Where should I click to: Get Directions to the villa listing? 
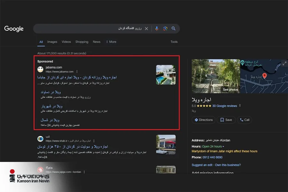pyautogui.click(x=204, y=120)
